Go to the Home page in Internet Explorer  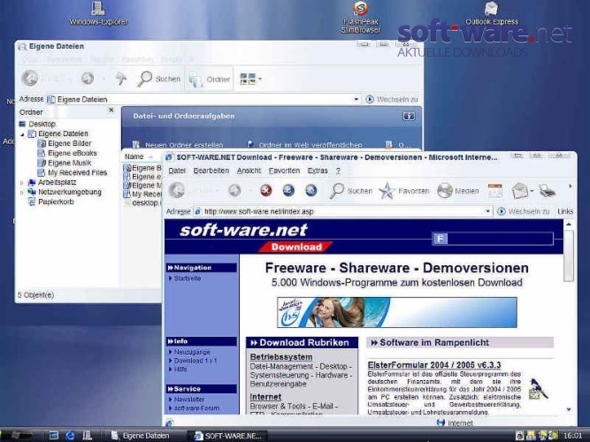(x=311, y=190)
